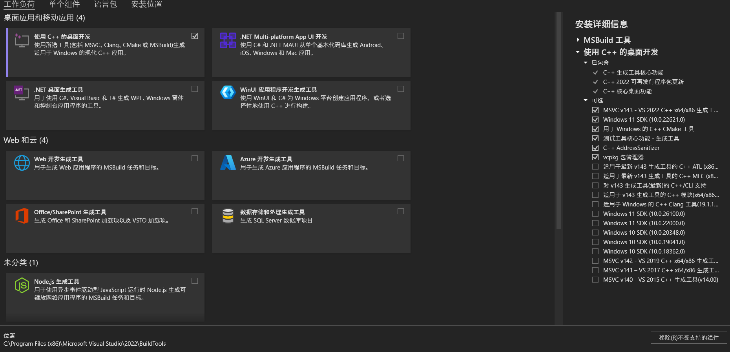Click the 移除不受支持的组件 button
This screenshot has height=352, width=730.
pos(688,337)
